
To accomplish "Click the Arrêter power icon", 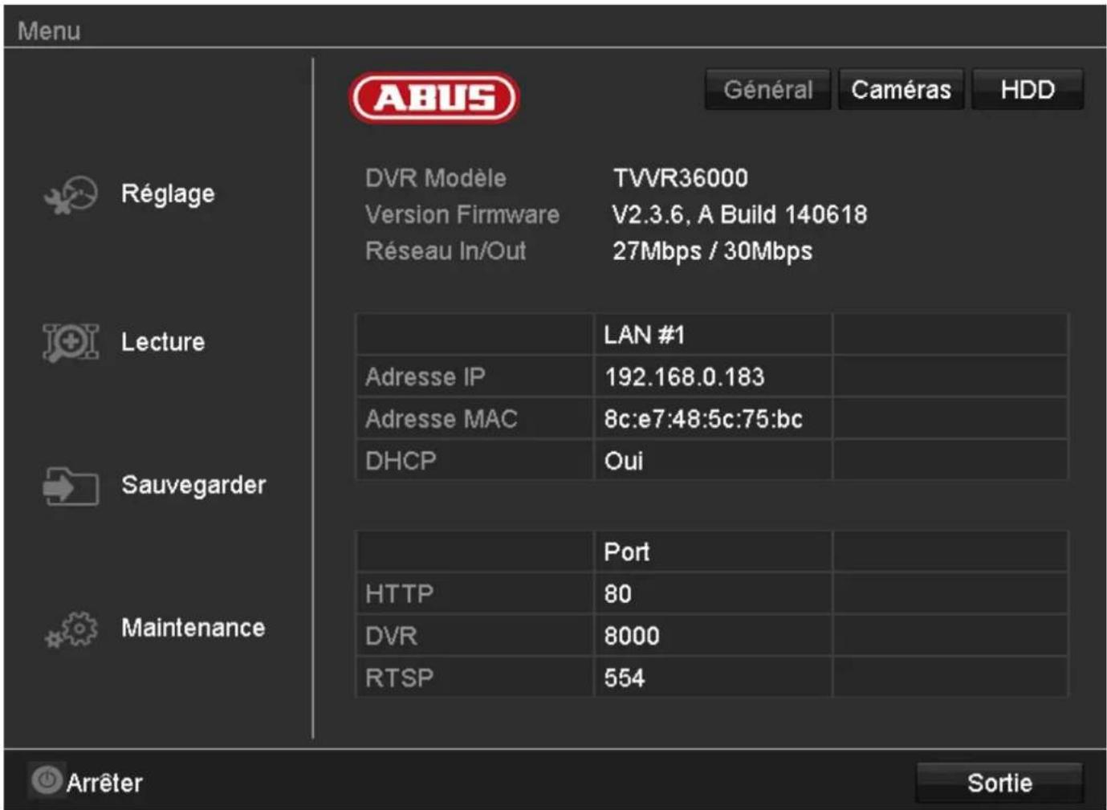I will click(47, 780).
